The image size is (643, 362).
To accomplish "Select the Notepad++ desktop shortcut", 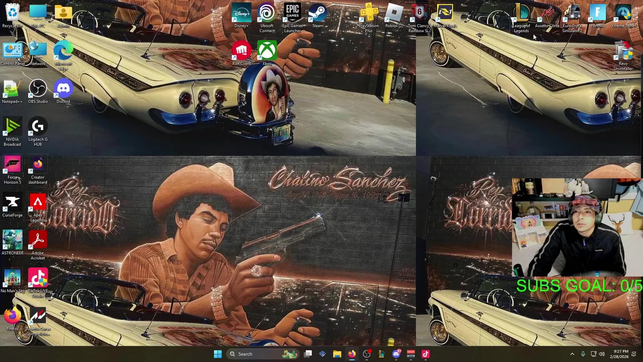I will 12,92.
